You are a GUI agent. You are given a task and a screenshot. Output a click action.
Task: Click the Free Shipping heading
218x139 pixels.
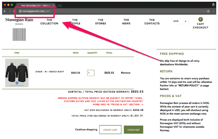(172, 54)
